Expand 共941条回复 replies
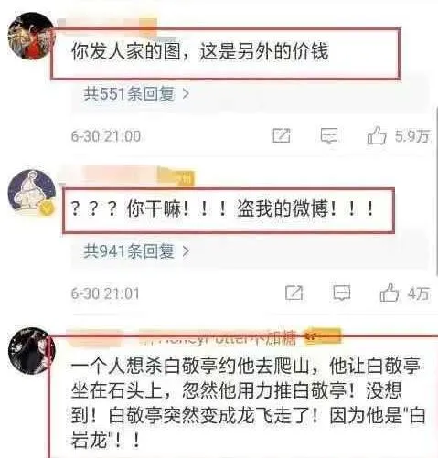This screenshot has width=438, height=458. click(x=136, y=251)
